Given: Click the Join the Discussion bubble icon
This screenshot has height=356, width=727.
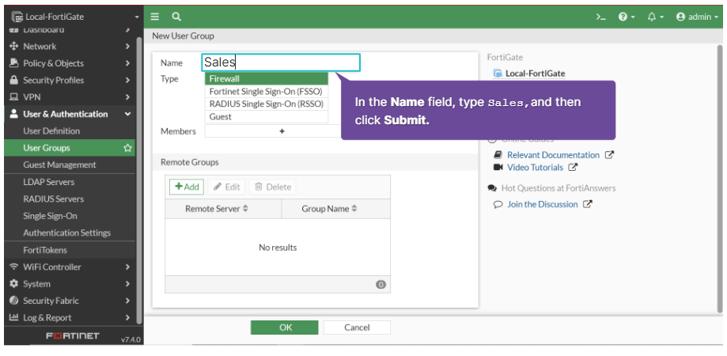Looking at the screenshot, I should pyautogui.click(x=498, y=204).
